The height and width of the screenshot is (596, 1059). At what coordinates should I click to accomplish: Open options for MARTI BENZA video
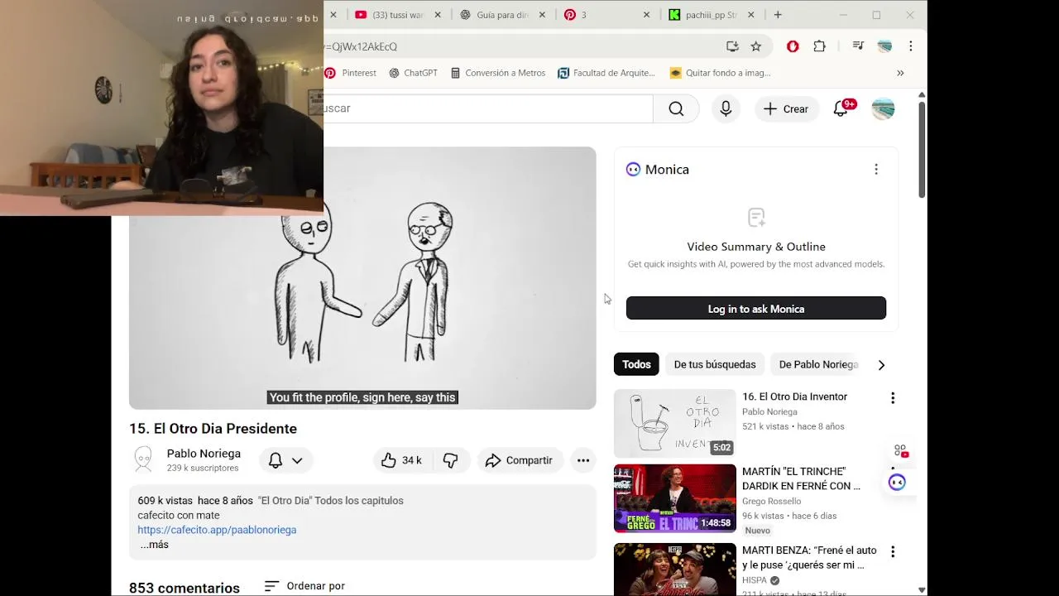[x=892, y=551]
